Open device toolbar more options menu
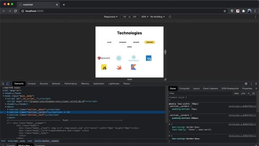 [x=255, y=17]
